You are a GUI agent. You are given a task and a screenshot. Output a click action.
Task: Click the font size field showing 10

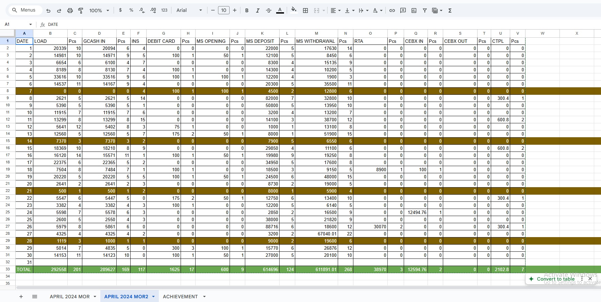click(224, 11)
